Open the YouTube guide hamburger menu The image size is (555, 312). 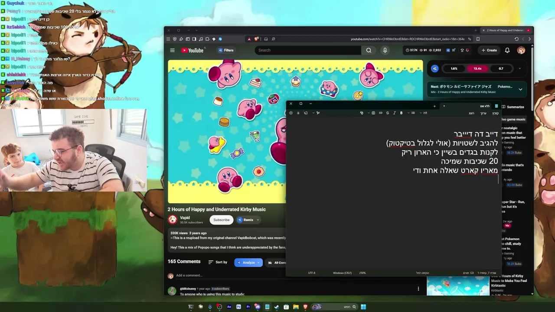172,50
